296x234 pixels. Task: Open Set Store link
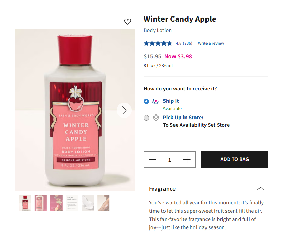[219, 125]
